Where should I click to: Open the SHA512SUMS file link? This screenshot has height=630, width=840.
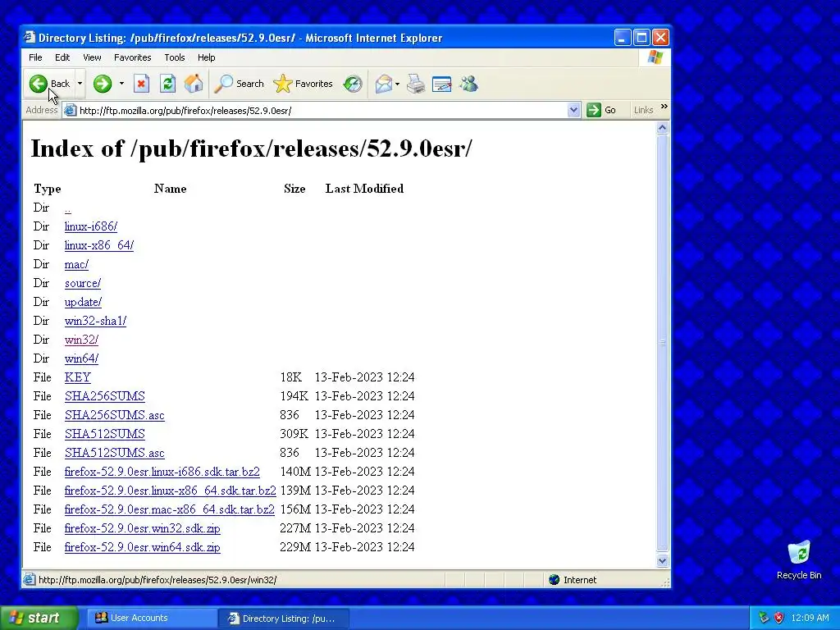[104, 434]
